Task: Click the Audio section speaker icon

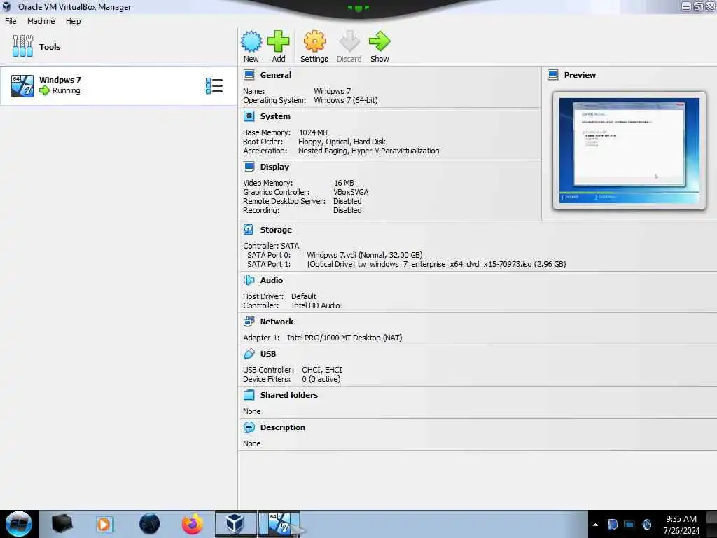Action: tap(249, 280)
